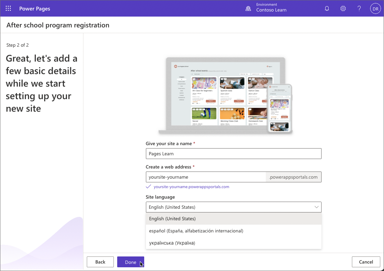Select español (España) as site language
The height and width of the screenshot is (271, 384).
pos(197,230)
